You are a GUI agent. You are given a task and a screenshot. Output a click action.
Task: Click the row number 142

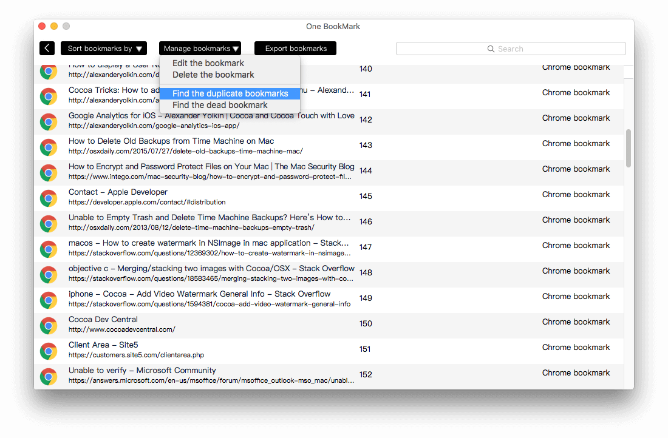pos(366,120)
